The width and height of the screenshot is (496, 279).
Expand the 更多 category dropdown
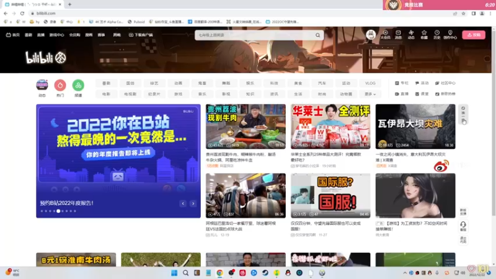tap(370, 94)
